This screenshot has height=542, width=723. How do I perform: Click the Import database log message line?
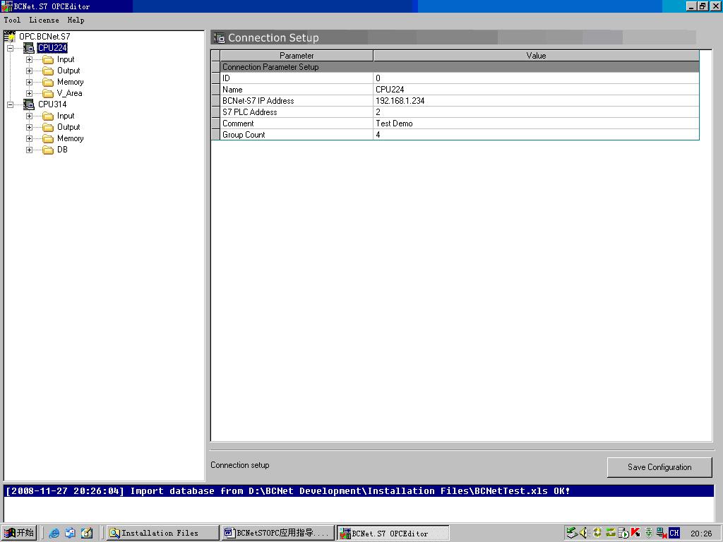(x=359, y=491)
